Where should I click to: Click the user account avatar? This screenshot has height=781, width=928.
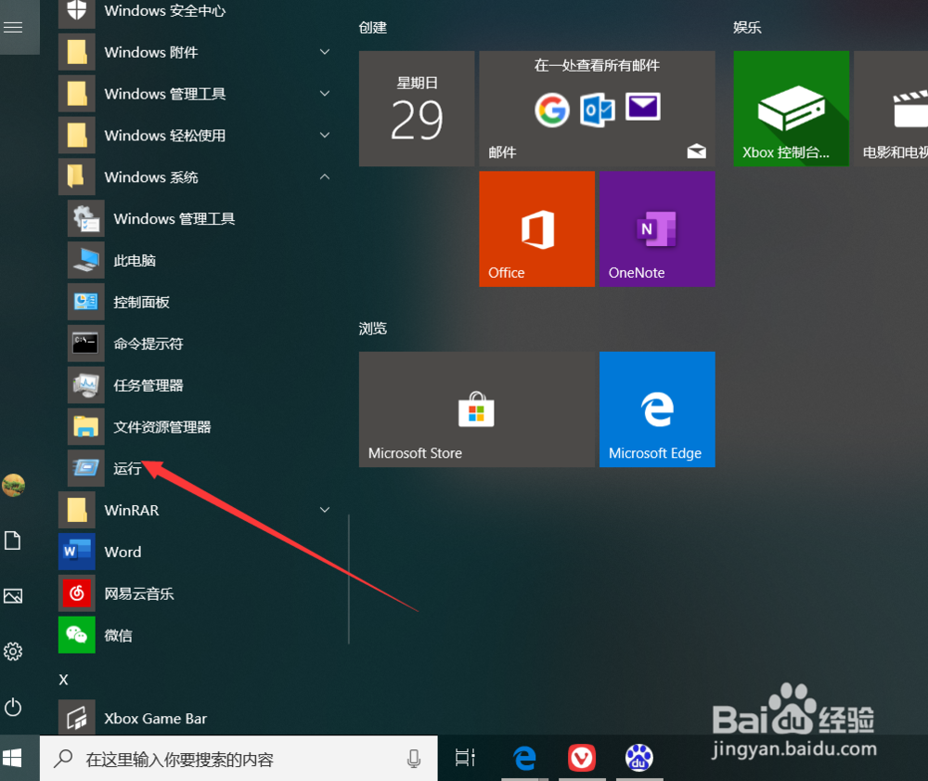click(x=13, y=485)
